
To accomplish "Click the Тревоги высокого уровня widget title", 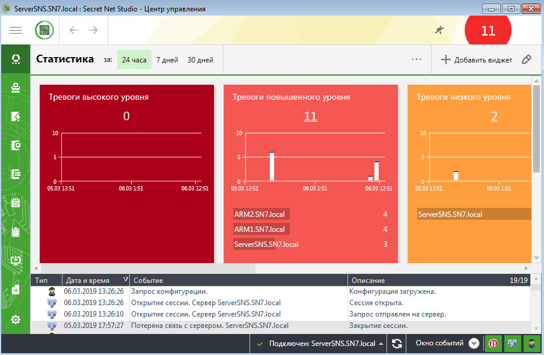I will 99,97.
